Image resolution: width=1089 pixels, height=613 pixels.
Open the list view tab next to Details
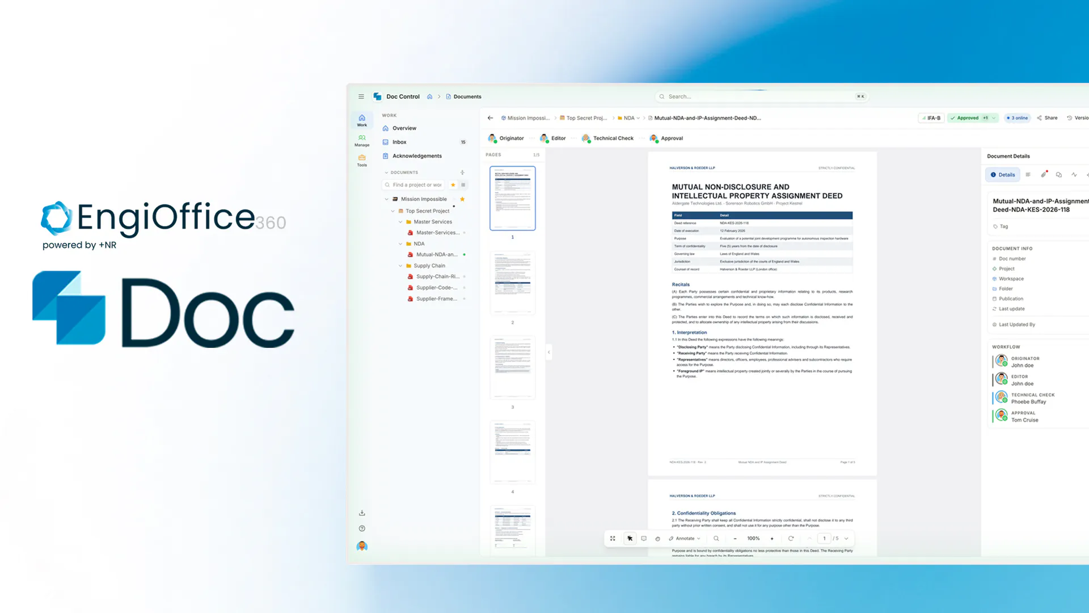[1028, 175]
